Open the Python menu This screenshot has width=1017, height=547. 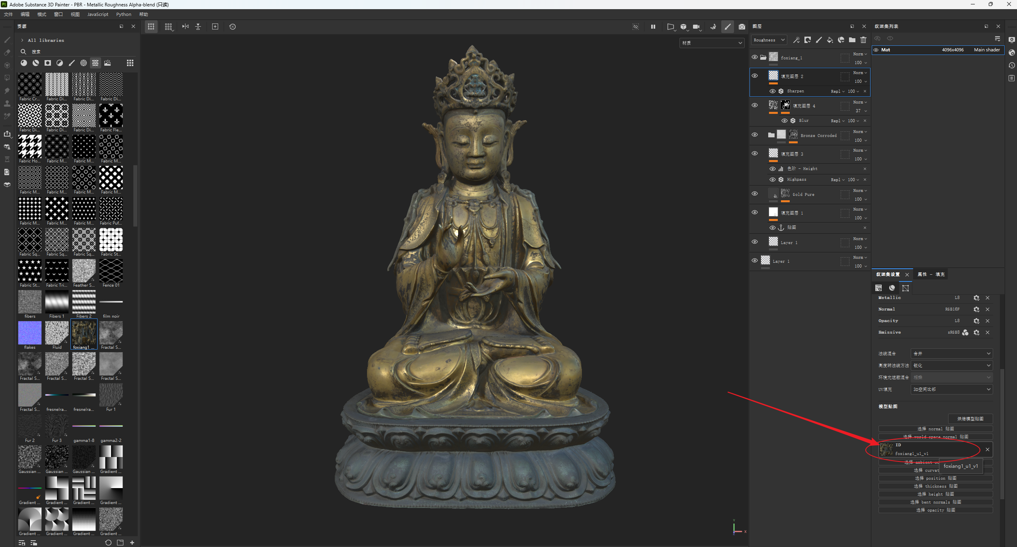pyautogui.click(x=123, y=14)
